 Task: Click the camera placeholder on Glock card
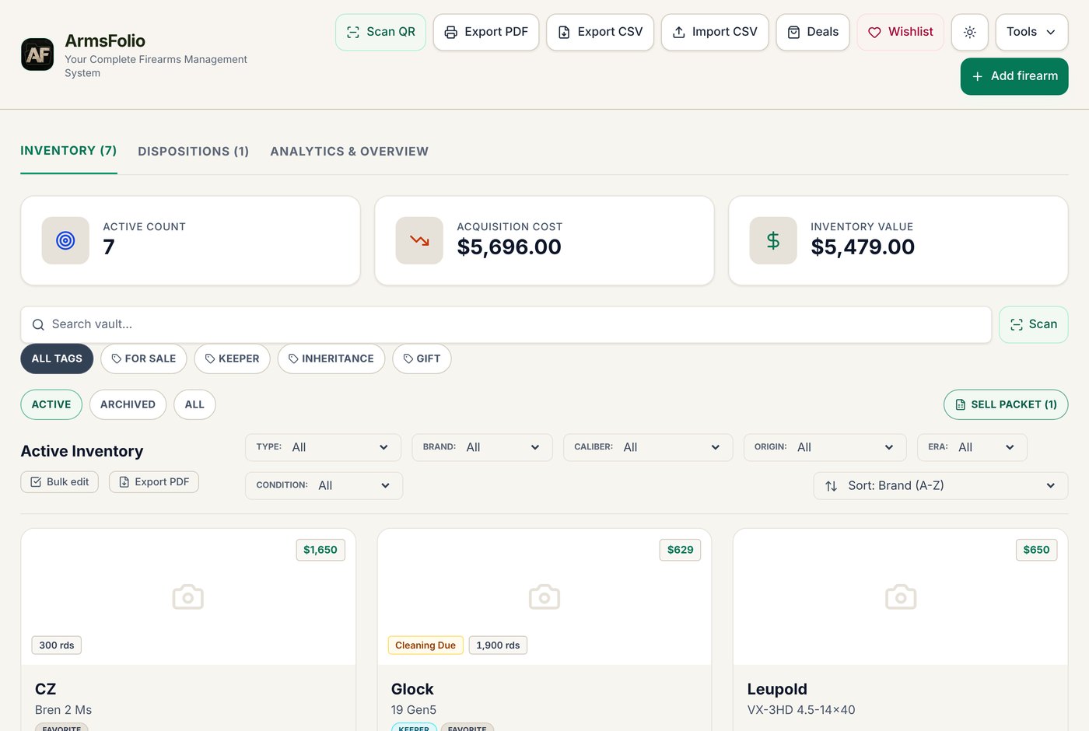coord(544,597)
